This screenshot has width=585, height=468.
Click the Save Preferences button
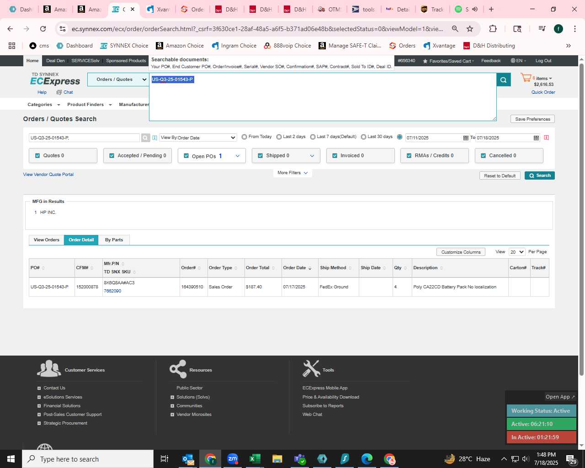(x=532, y=119)
